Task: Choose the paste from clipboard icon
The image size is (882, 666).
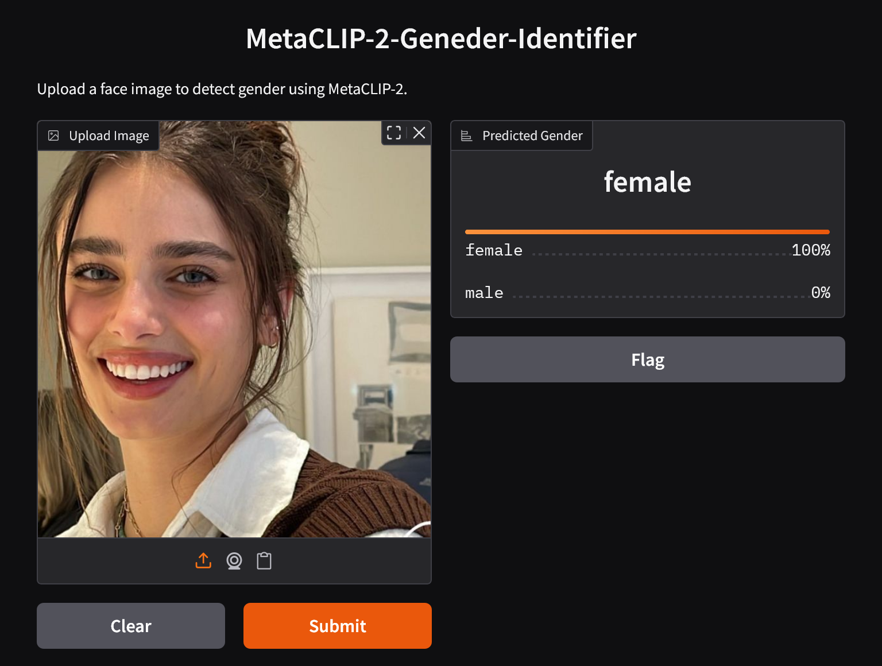Action: click(x=264, y=561)
